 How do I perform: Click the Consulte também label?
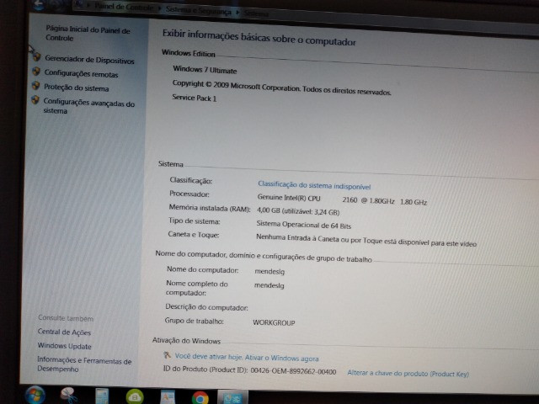(x=66, y=318)
